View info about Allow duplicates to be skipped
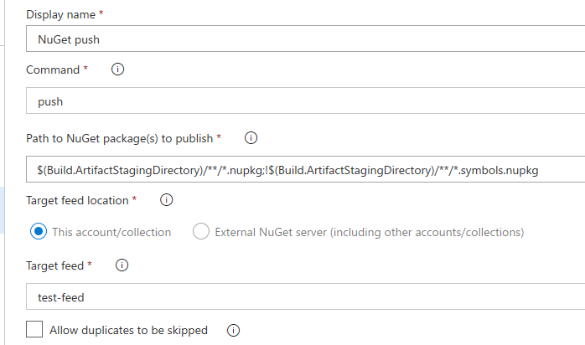 pyautogui.click(x=233, y=330)
